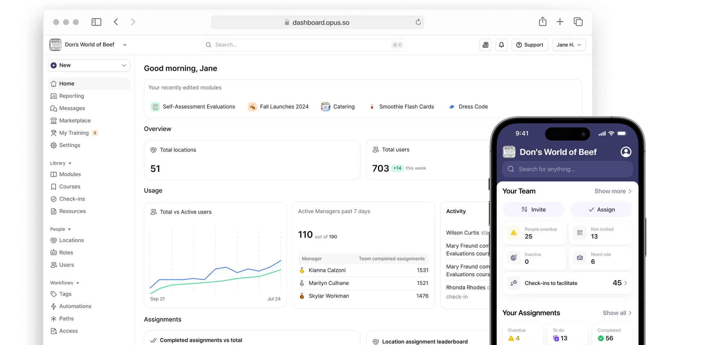The width and height of the screenshot is (722, 345).
Task: Click the profile avatar icon on the phone
Action: click(626, 152)
